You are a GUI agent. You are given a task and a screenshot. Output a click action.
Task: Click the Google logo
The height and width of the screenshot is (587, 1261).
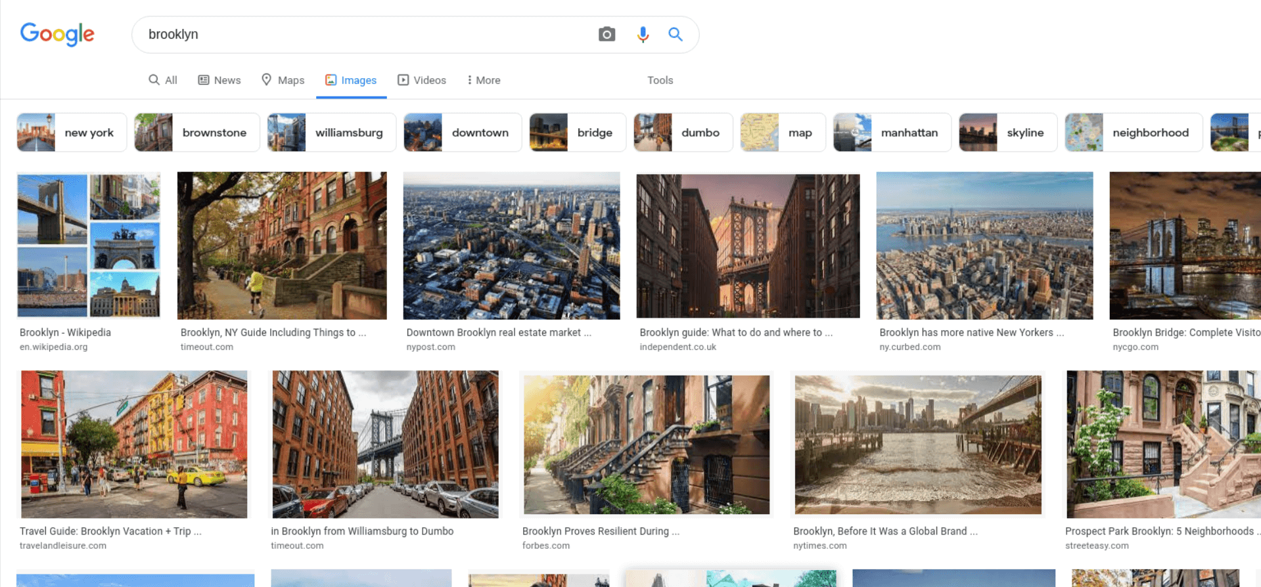coord(57,34)
